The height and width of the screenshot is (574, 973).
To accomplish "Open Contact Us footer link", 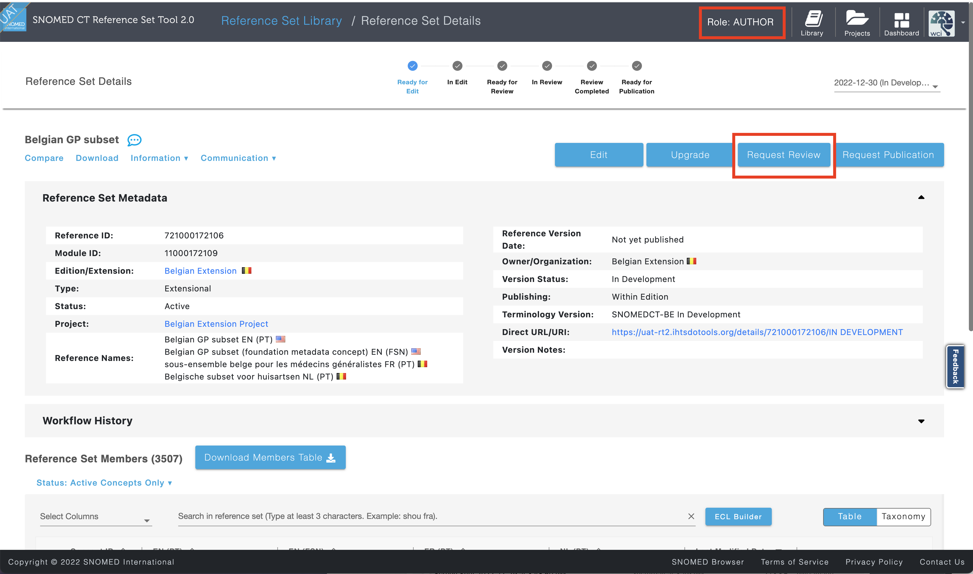I will click(x=942, y=562).
